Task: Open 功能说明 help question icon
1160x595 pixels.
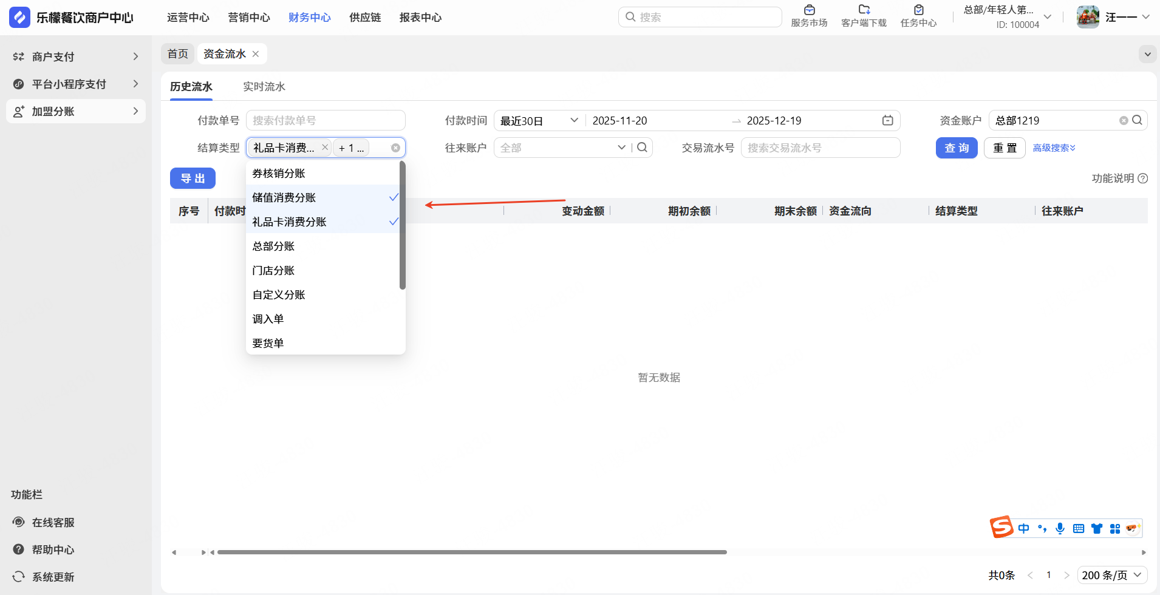Action: pos(1142,178)
